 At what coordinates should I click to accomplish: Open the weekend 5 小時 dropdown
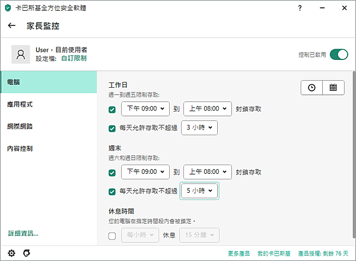click(x=199, y=191)
